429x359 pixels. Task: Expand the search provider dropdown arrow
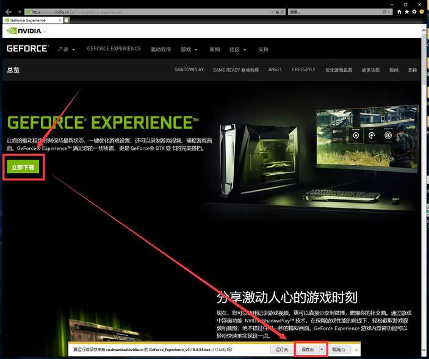click(389, 12)
